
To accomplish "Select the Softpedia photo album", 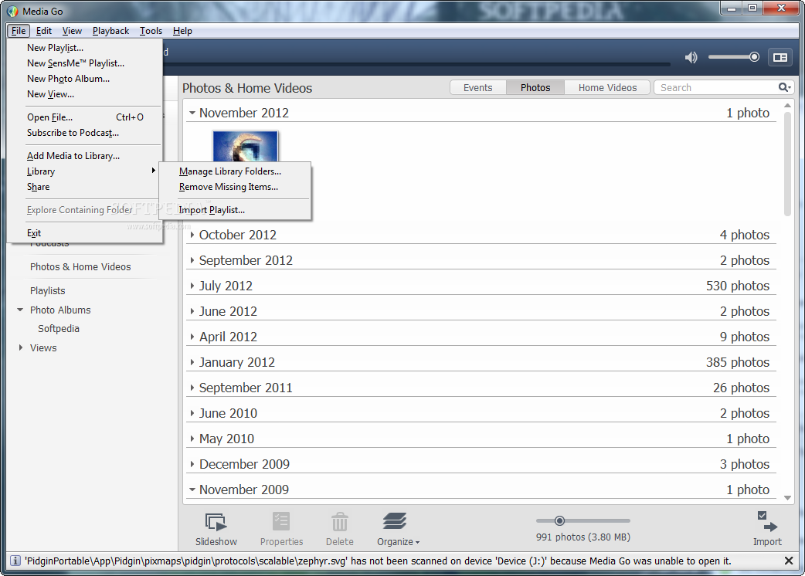I will (x=59, y=329).
